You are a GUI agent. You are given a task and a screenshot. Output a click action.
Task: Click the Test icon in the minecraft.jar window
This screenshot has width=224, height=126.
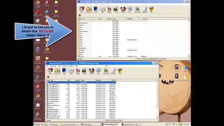(96, 10)
